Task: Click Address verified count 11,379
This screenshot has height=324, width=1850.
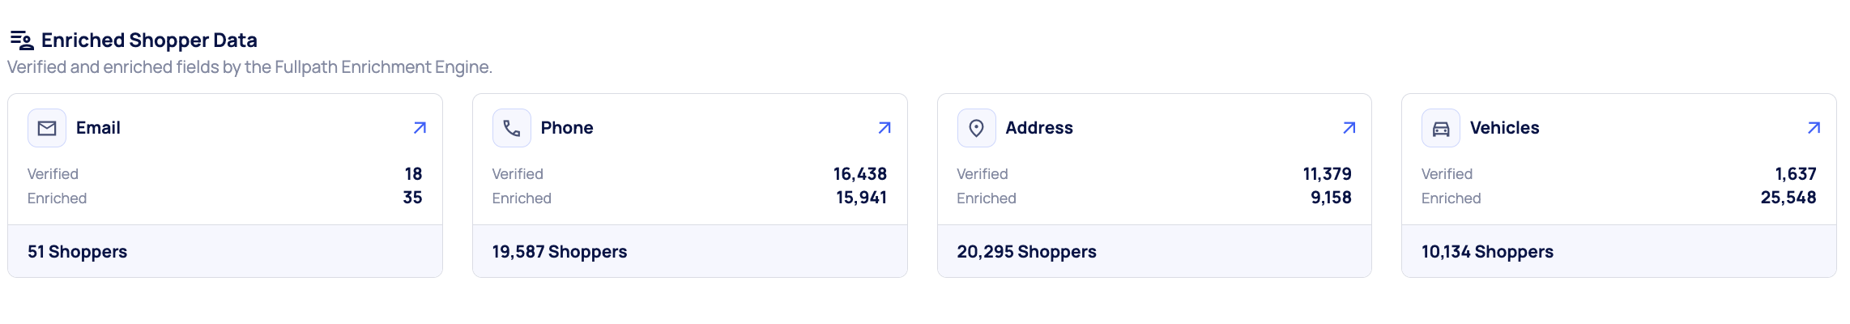Action: tap(1327, 174)
